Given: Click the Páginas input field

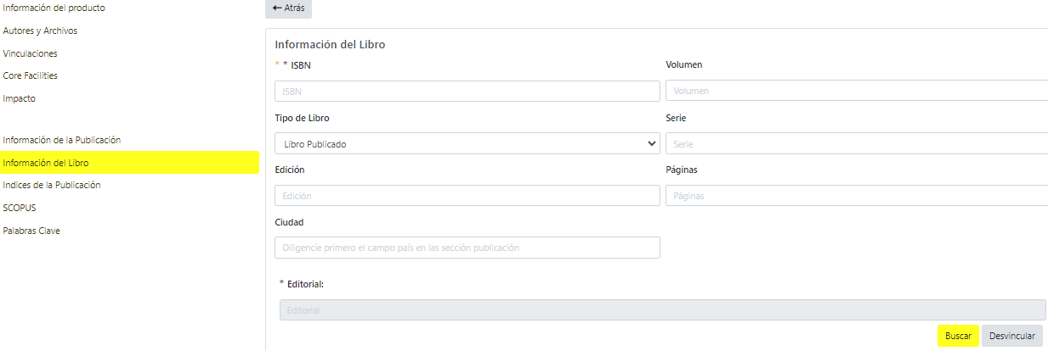Looking at the screenshot, I should pyautogui.click(x=856, y=196).
